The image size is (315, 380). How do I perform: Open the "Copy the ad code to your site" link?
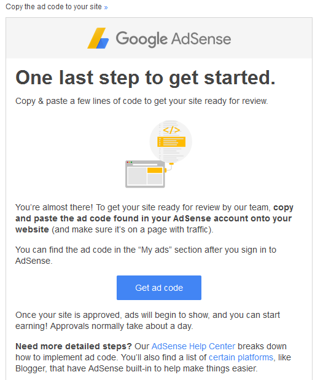(x=53, y=7)
